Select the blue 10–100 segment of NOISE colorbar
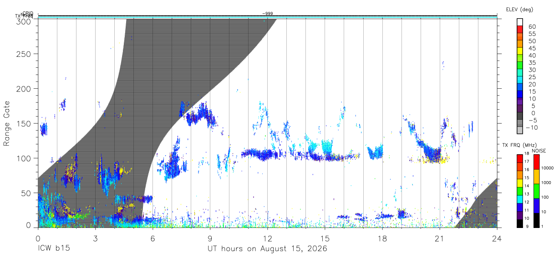Image resolution: width=559 pixels, height=258 pixels. click(536, 205)
